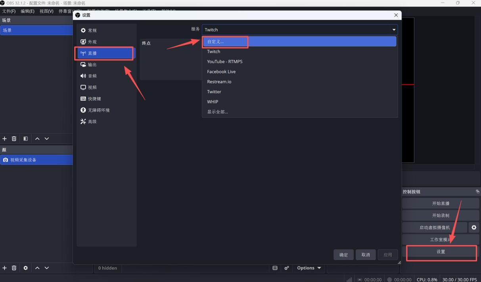Choose Twitch from the service list
The height and width of the screenshot is (282, 481).
(x=299, y=52)
